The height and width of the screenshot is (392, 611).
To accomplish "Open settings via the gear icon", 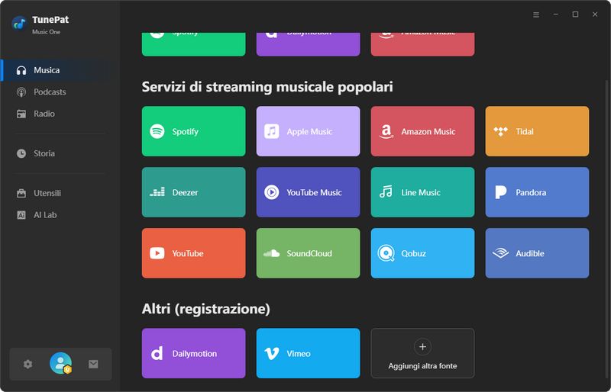I will (27, 365).
